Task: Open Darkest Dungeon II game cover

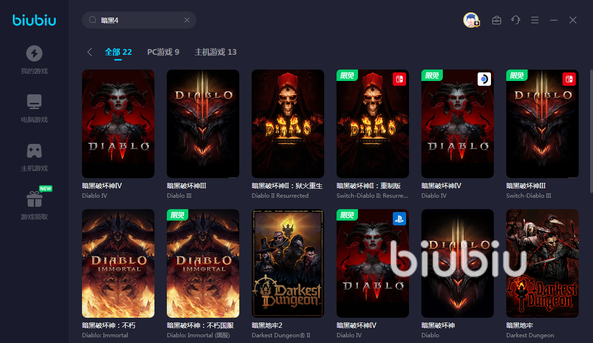Action: point(288,263)
